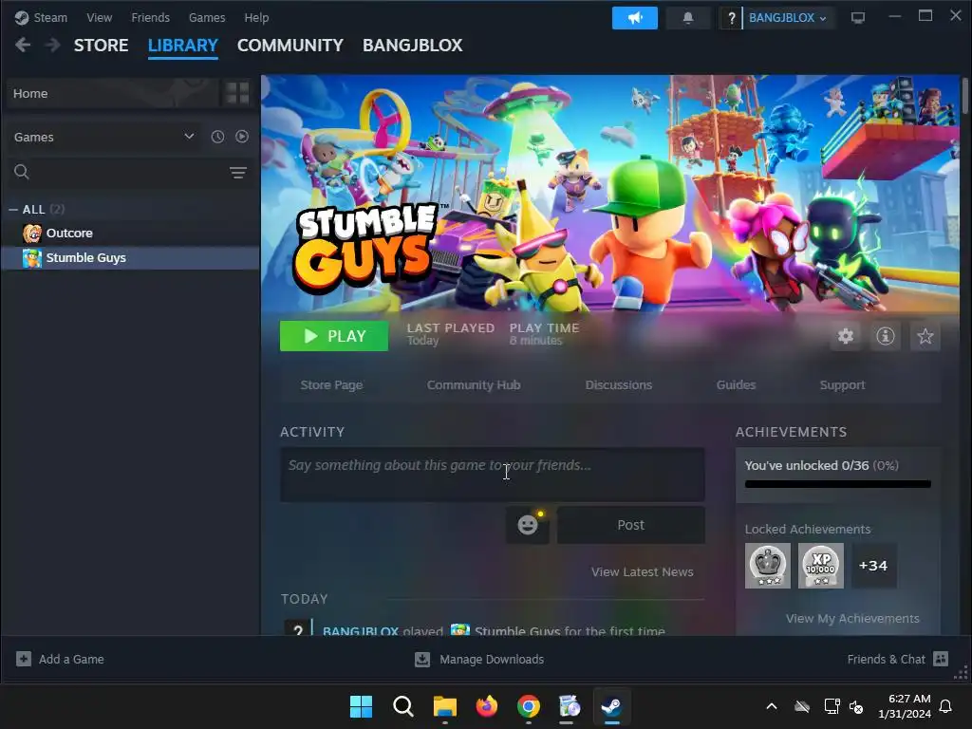Screen dimensions: 972x729
Task: Open Friends & Chat grid icon
Action: coord(941,659)
